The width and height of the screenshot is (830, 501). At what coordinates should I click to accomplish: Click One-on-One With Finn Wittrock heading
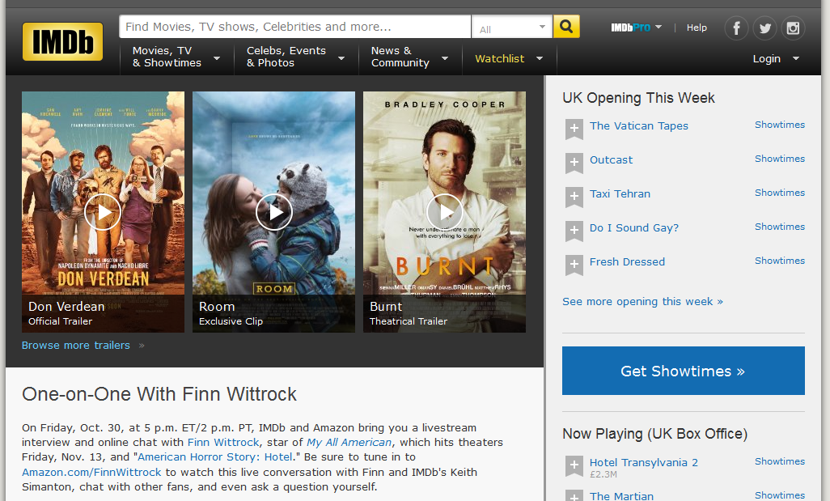coord(159,394)
